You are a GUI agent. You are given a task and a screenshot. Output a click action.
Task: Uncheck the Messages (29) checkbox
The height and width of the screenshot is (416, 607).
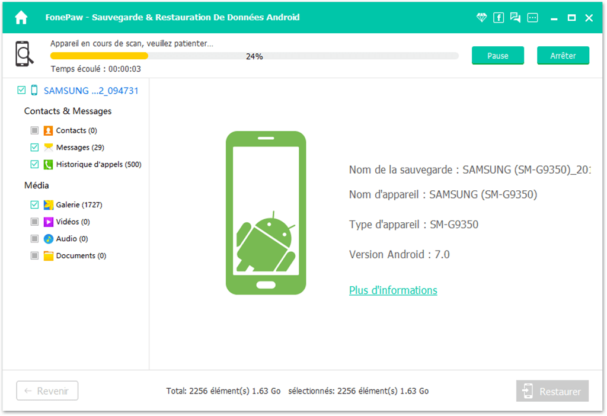tap(34, 148)
